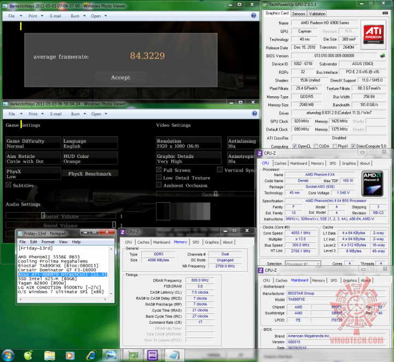Click the PhysX Benchmark button
394x362 pixels.
(90, 174)
